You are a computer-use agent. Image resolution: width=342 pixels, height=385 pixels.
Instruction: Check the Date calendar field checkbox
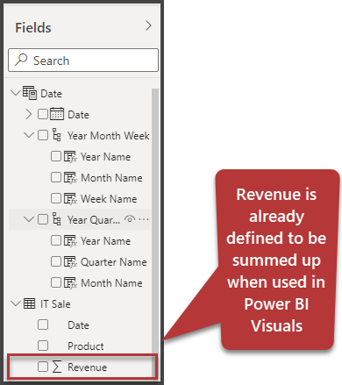pos(43,114)
